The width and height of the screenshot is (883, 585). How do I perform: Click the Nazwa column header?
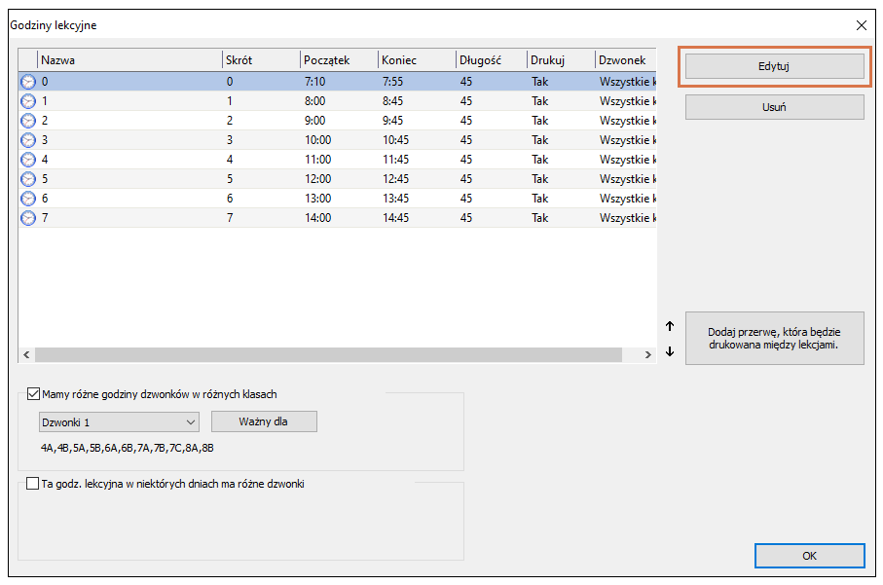(129, 60)
